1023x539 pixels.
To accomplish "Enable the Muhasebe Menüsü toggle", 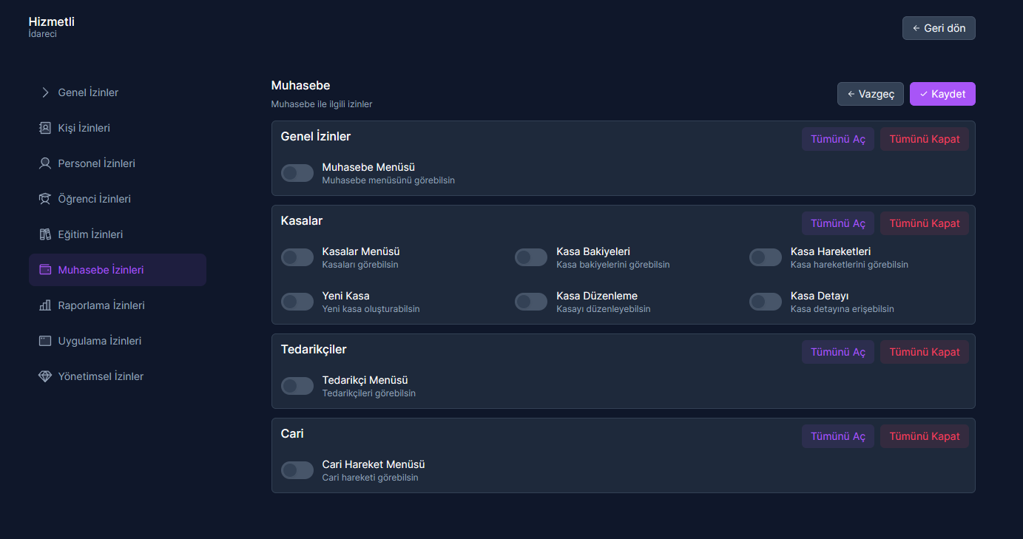I will [x=297, y=173].
